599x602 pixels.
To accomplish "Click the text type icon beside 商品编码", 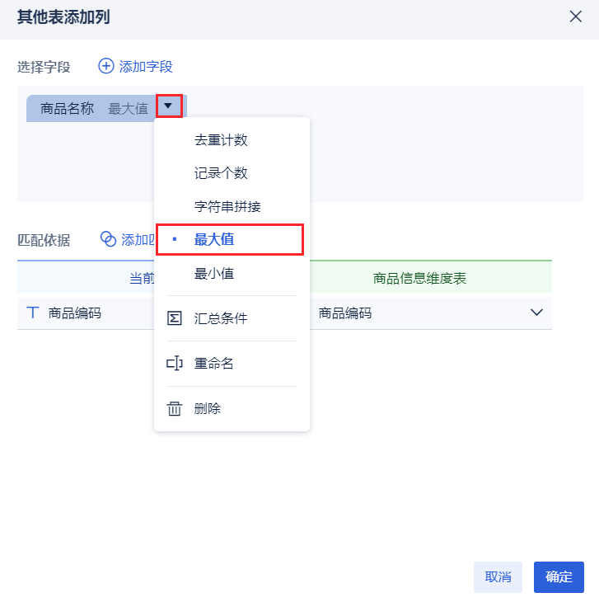I will point(33,313).
